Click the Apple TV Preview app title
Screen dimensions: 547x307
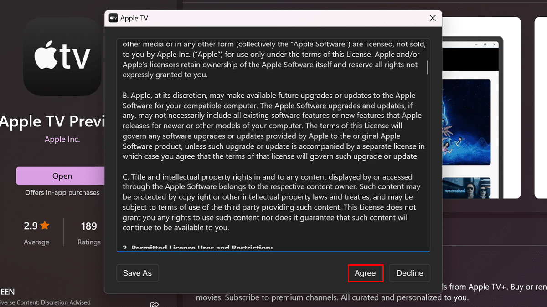52,121
